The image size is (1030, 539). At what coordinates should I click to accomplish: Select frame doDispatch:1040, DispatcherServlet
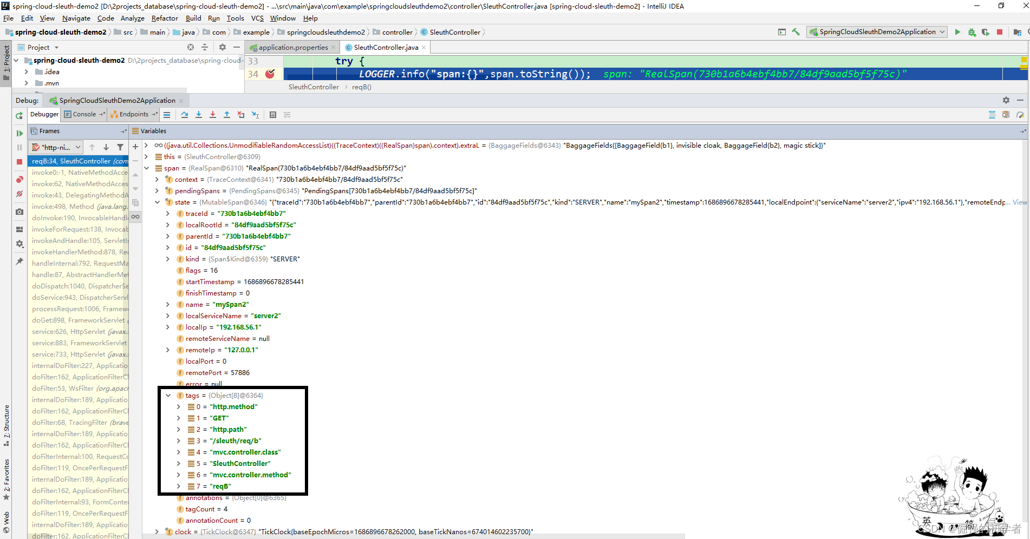tap(78, 286)
